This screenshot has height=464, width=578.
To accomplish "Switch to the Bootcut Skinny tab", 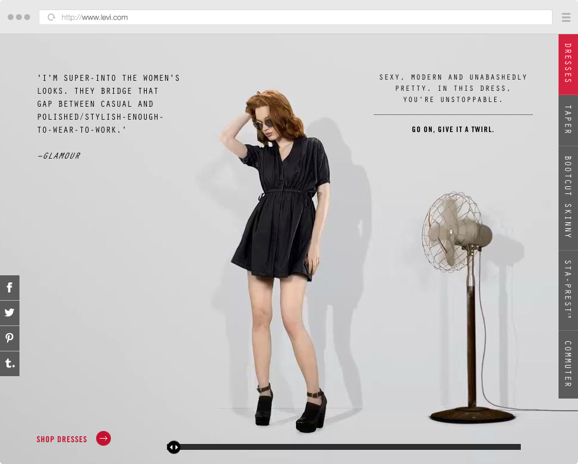I will pos(568,198).
